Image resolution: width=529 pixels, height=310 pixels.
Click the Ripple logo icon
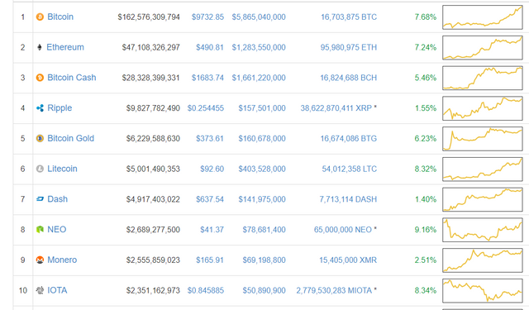point(40,108)
